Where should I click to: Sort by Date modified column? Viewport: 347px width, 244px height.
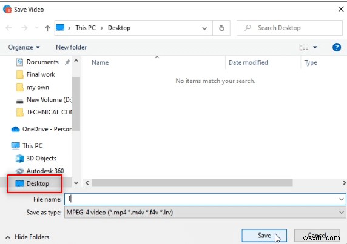[248, 62]
